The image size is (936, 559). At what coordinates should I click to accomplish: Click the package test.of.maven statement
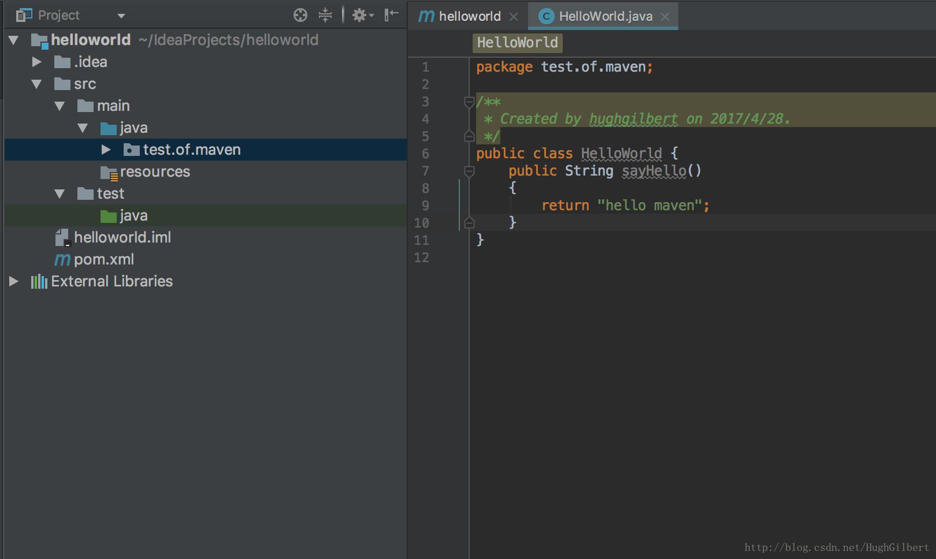click(564, 67)
